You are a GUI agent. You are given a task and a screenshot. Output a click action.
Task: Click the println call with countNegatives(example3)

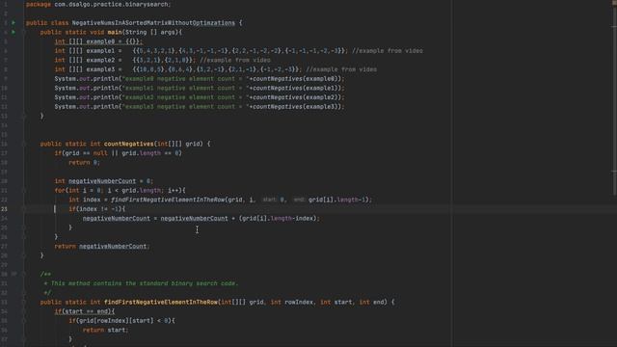click(x=200, y=107)
